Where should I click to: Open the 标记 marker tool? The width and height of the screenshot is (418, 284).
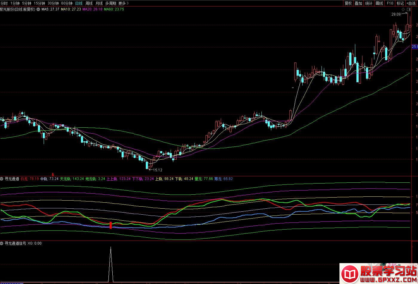coord(400,3)
